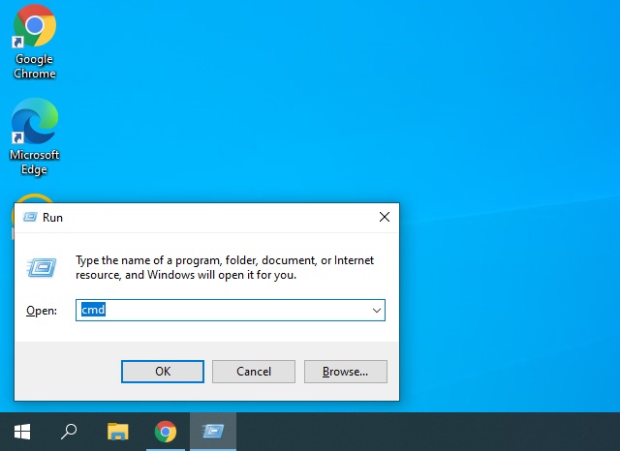Click the Cancel button
The height and width of the screenshot is (451, 620).
coord(254,372)
